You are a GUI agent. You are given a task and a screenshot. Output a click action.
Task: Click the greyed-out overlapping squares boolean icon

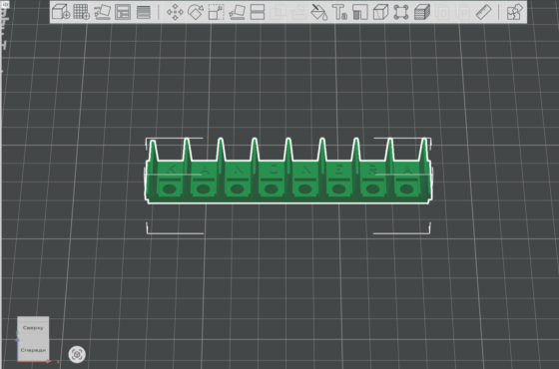pyautogui.click(x=278, y=12)
